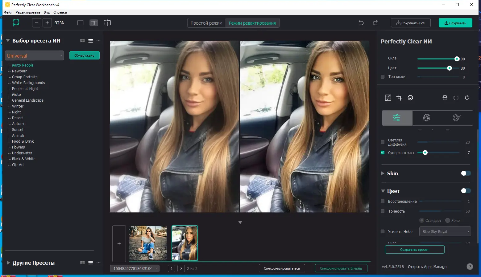The width and height of the screenshot is (481, 277).
Task: Turn on the Цвет section switch
Action: pyautogui.click(x=466, y=191)
